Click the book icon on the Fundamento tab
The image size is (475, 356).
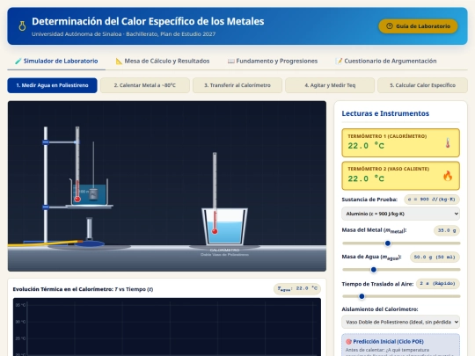[x=230, y=62]
